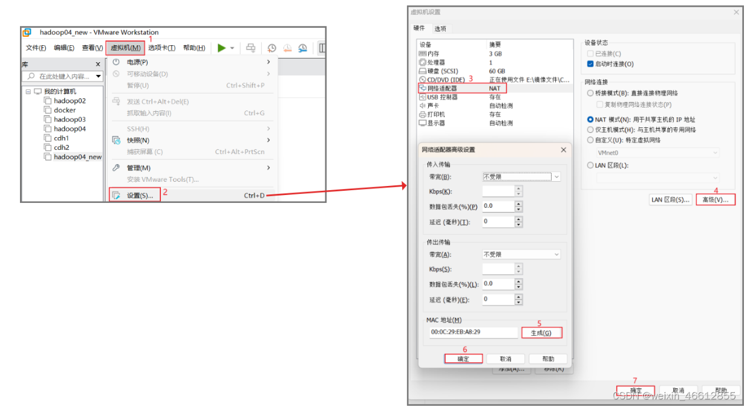The height and width of the screenshot is (410, 753).
Task: Click 生成(G) to generate MAC address
Action: 541,333
